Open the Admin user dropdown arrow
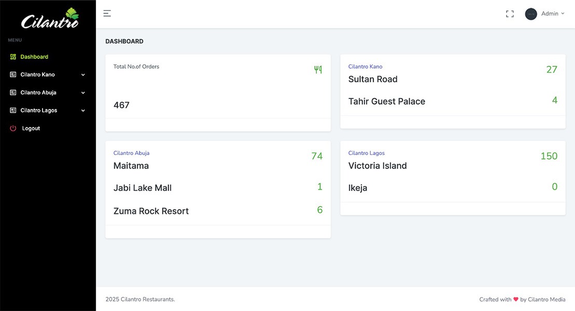 point(563,14)
